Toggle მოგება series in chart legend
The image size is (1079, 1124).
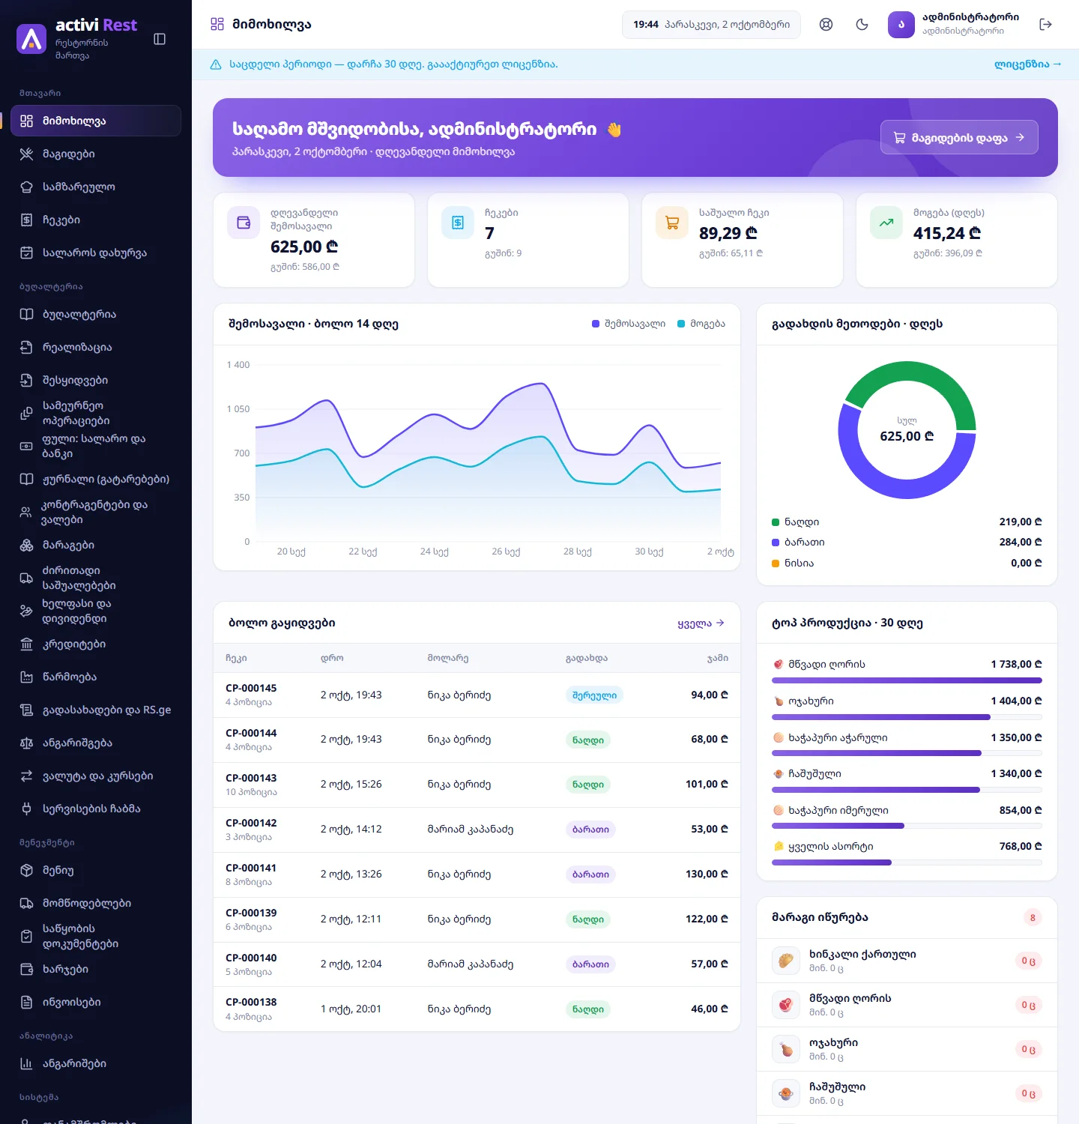tap(701, 324)
